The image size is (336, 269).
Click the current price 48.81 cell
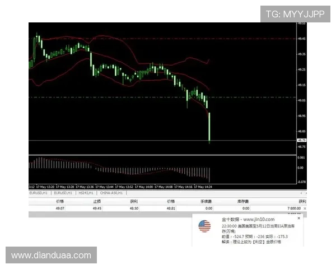[171, 207]
